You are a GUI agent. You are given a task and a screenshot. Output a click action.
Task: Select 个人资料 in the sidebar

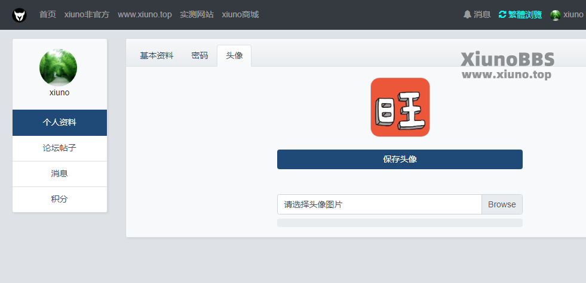click(x=60, y=123)
